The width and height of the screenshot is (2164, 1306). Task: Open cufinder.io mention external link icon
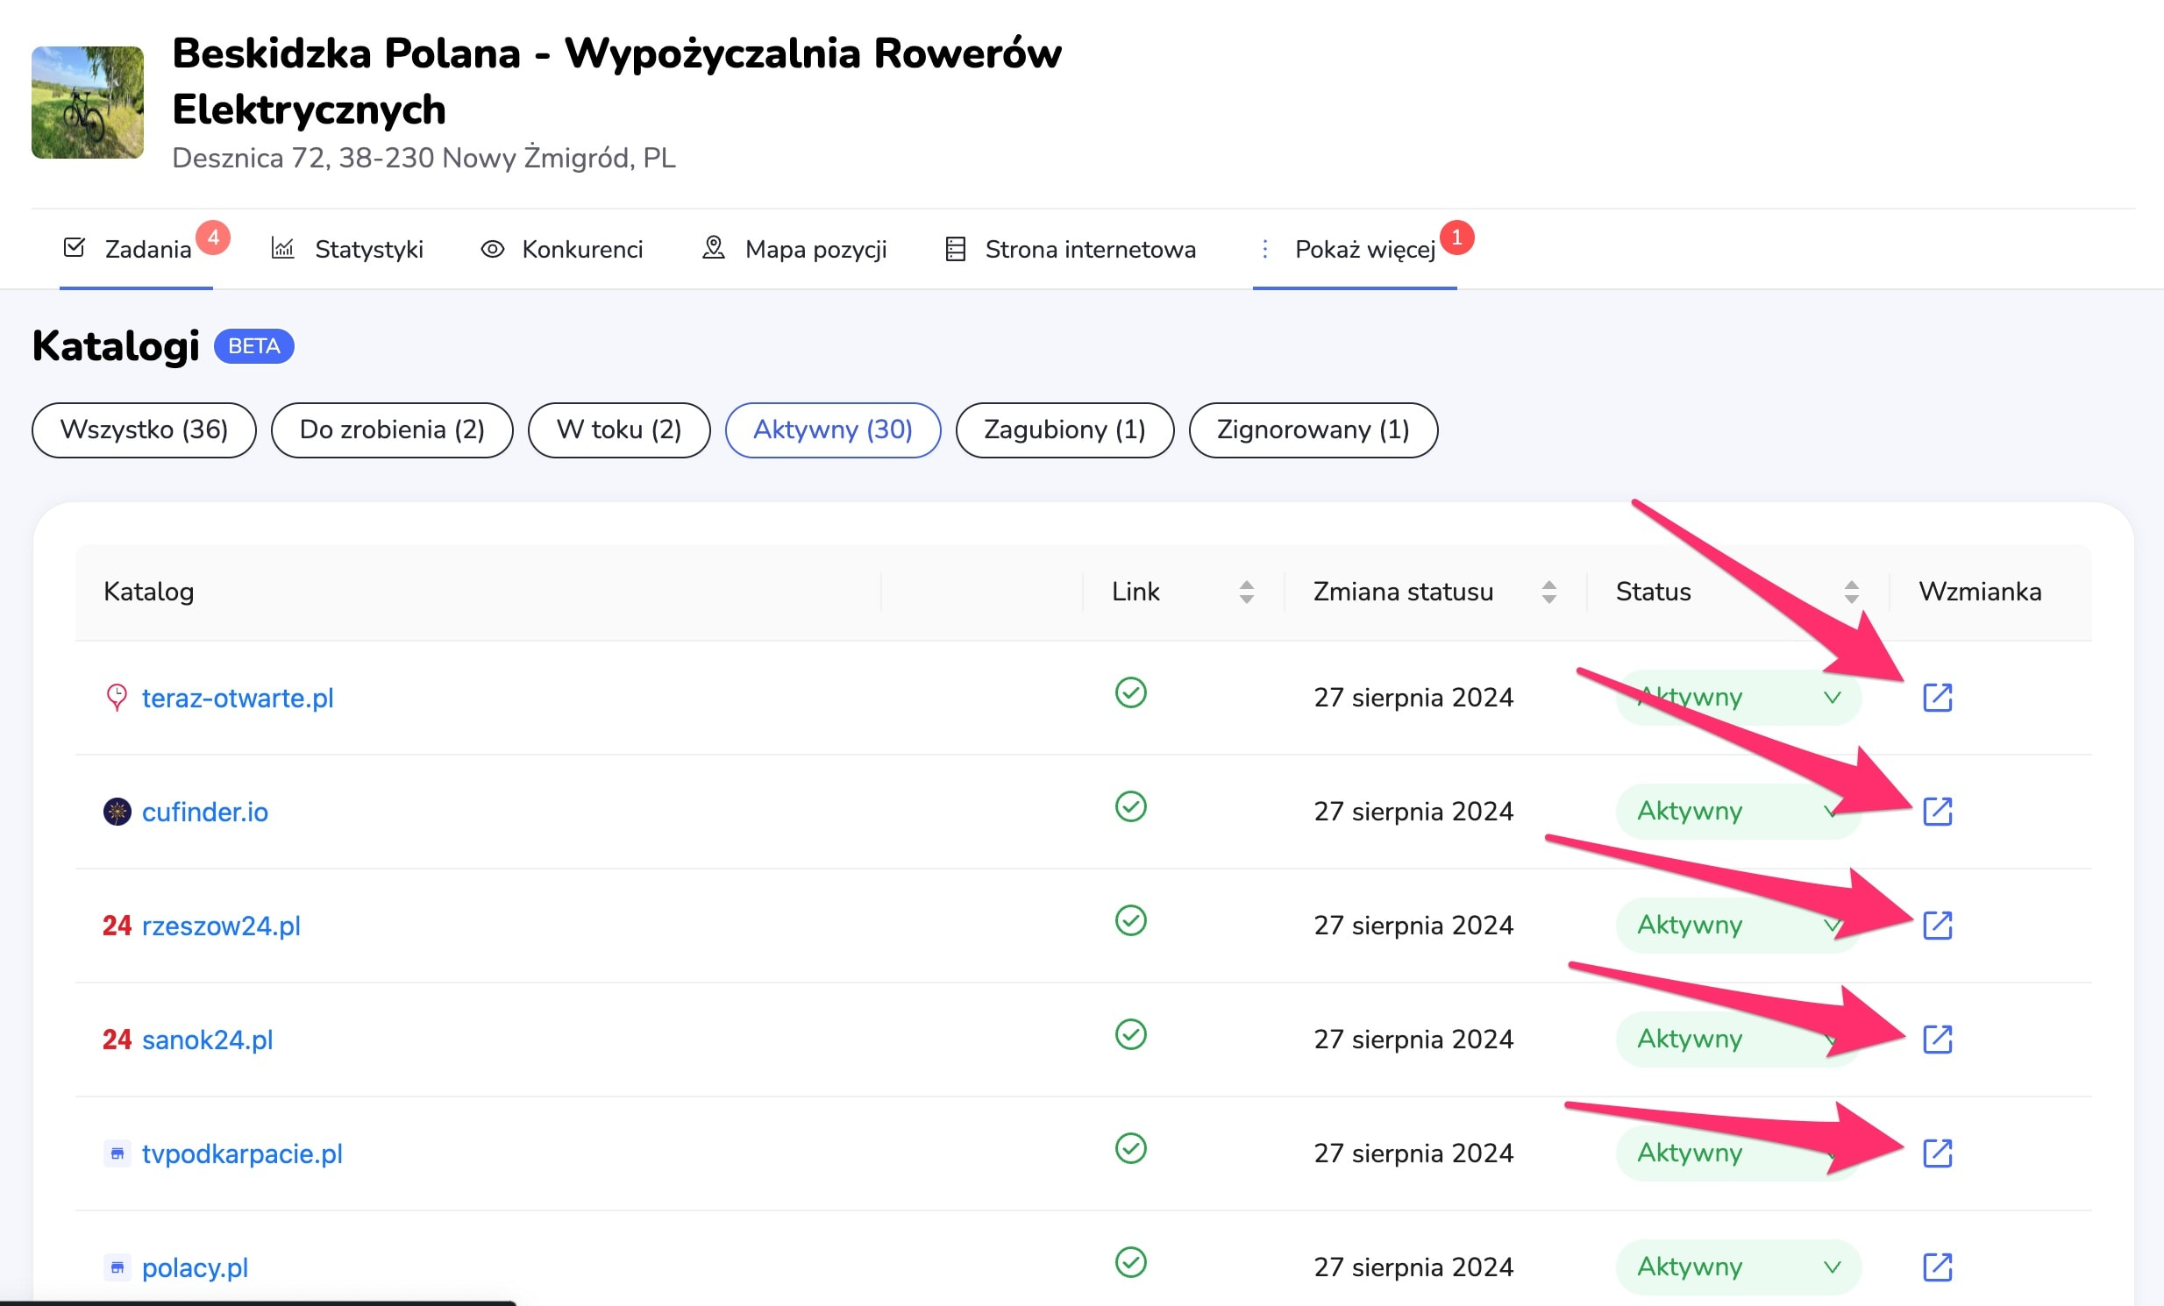[x=1937, y=811]
